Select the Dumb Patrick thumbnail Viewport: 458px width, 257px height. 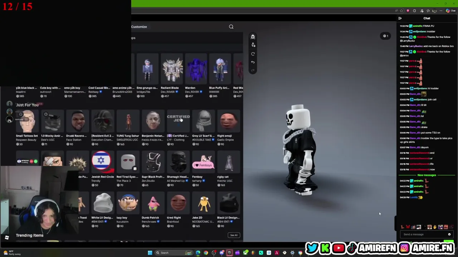pyautogui.click(x=153, y=203)
